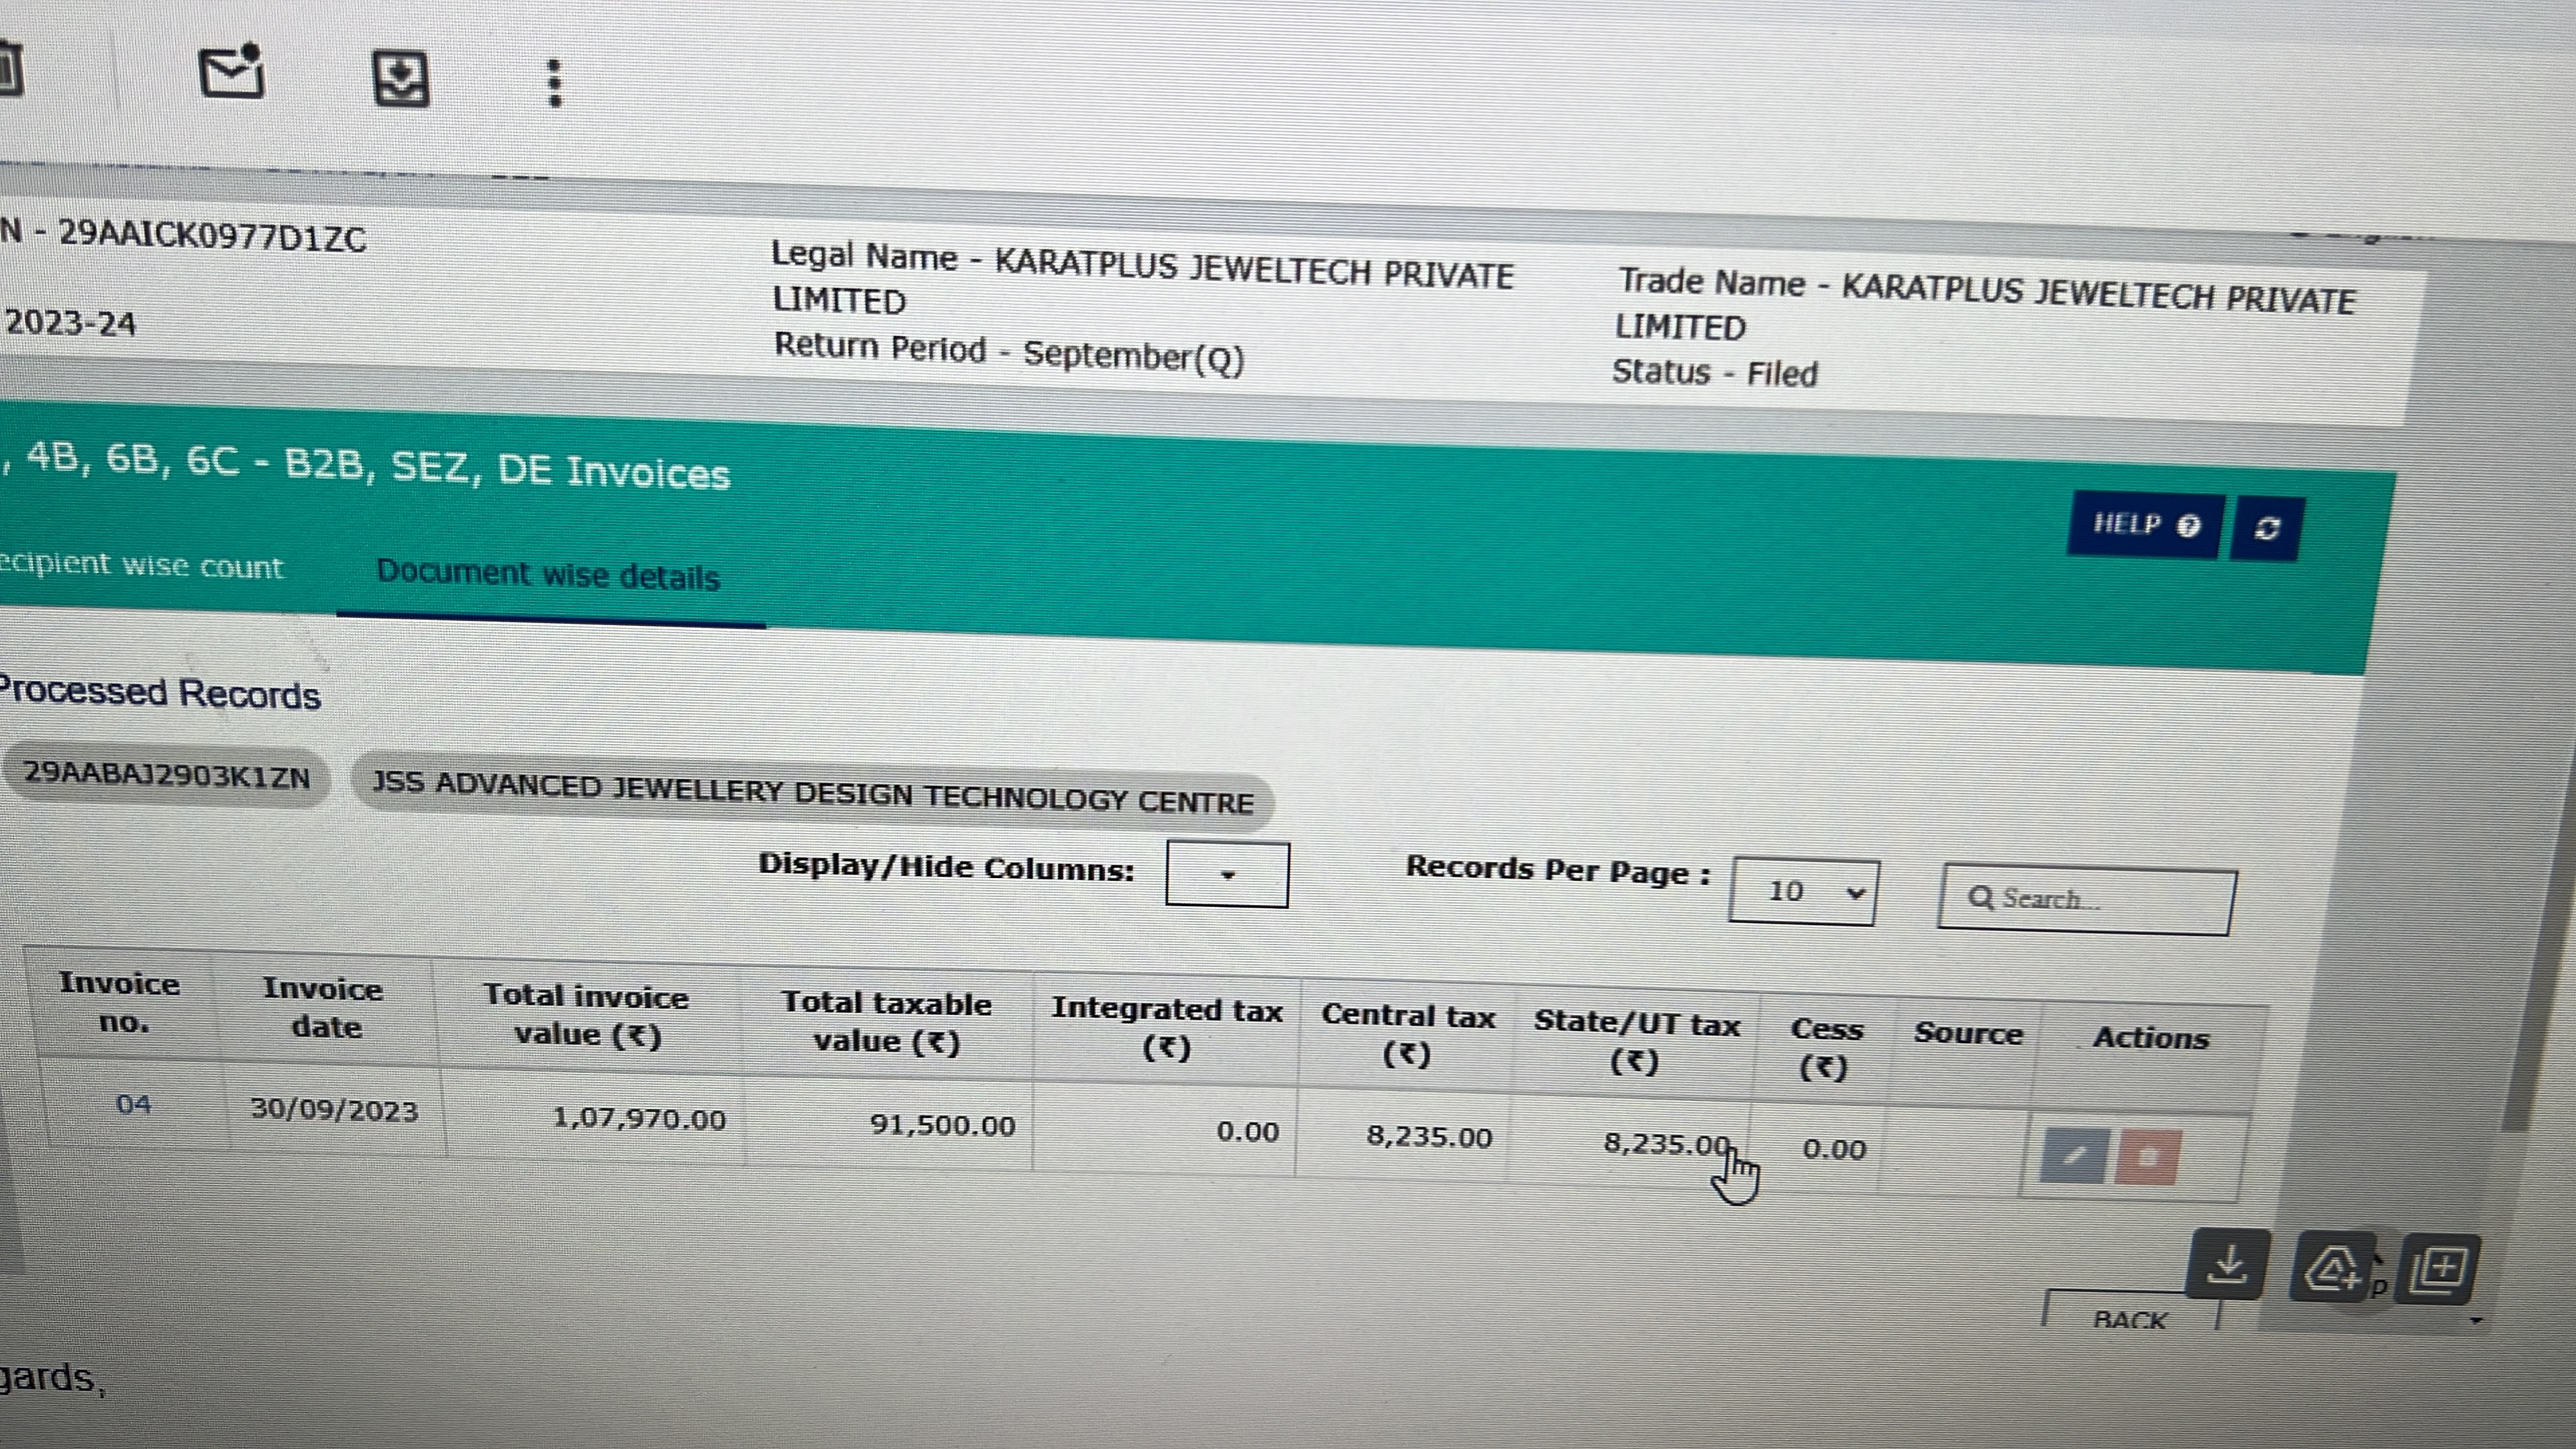Switch to Recipient wise count tab
Image resolution: width=2576 pixels, height=1449 pixels.
pos(140,565)
